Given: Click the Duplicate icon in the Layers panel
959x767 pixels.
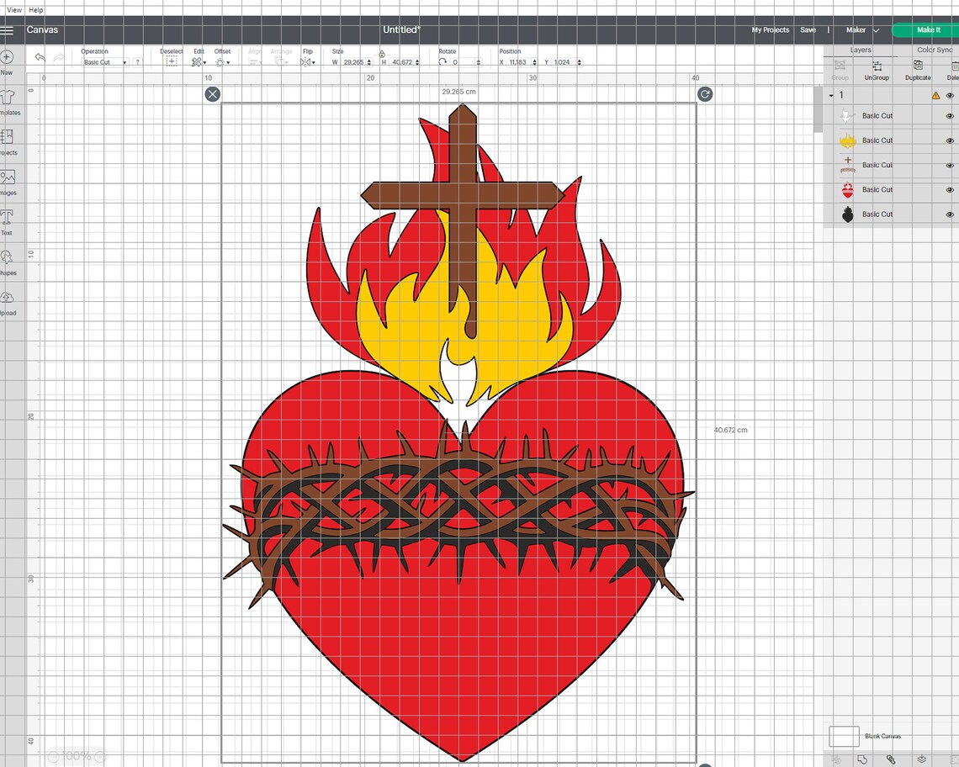Looking at the screenshot, I should tap(917, 70).
